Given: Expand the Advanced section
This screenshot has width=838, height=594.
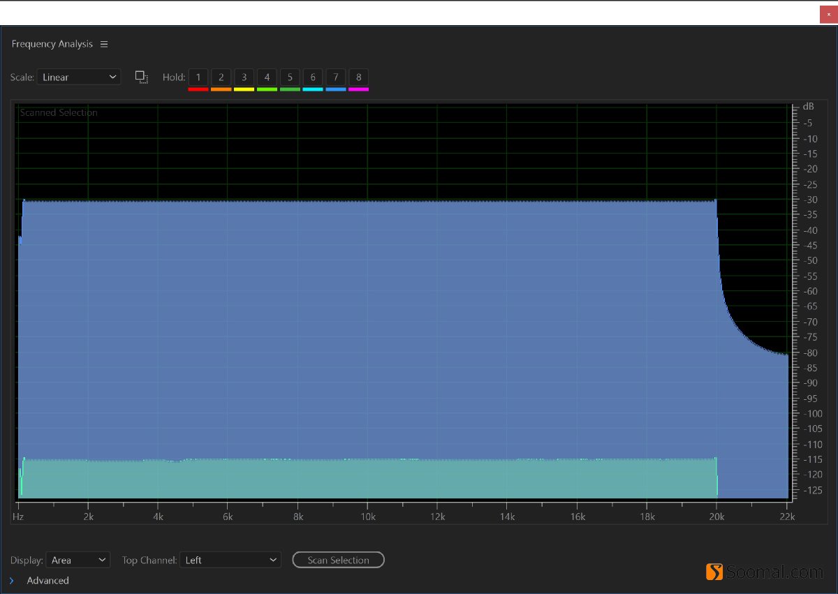Looking at the screenshot, I should point(42,580).
